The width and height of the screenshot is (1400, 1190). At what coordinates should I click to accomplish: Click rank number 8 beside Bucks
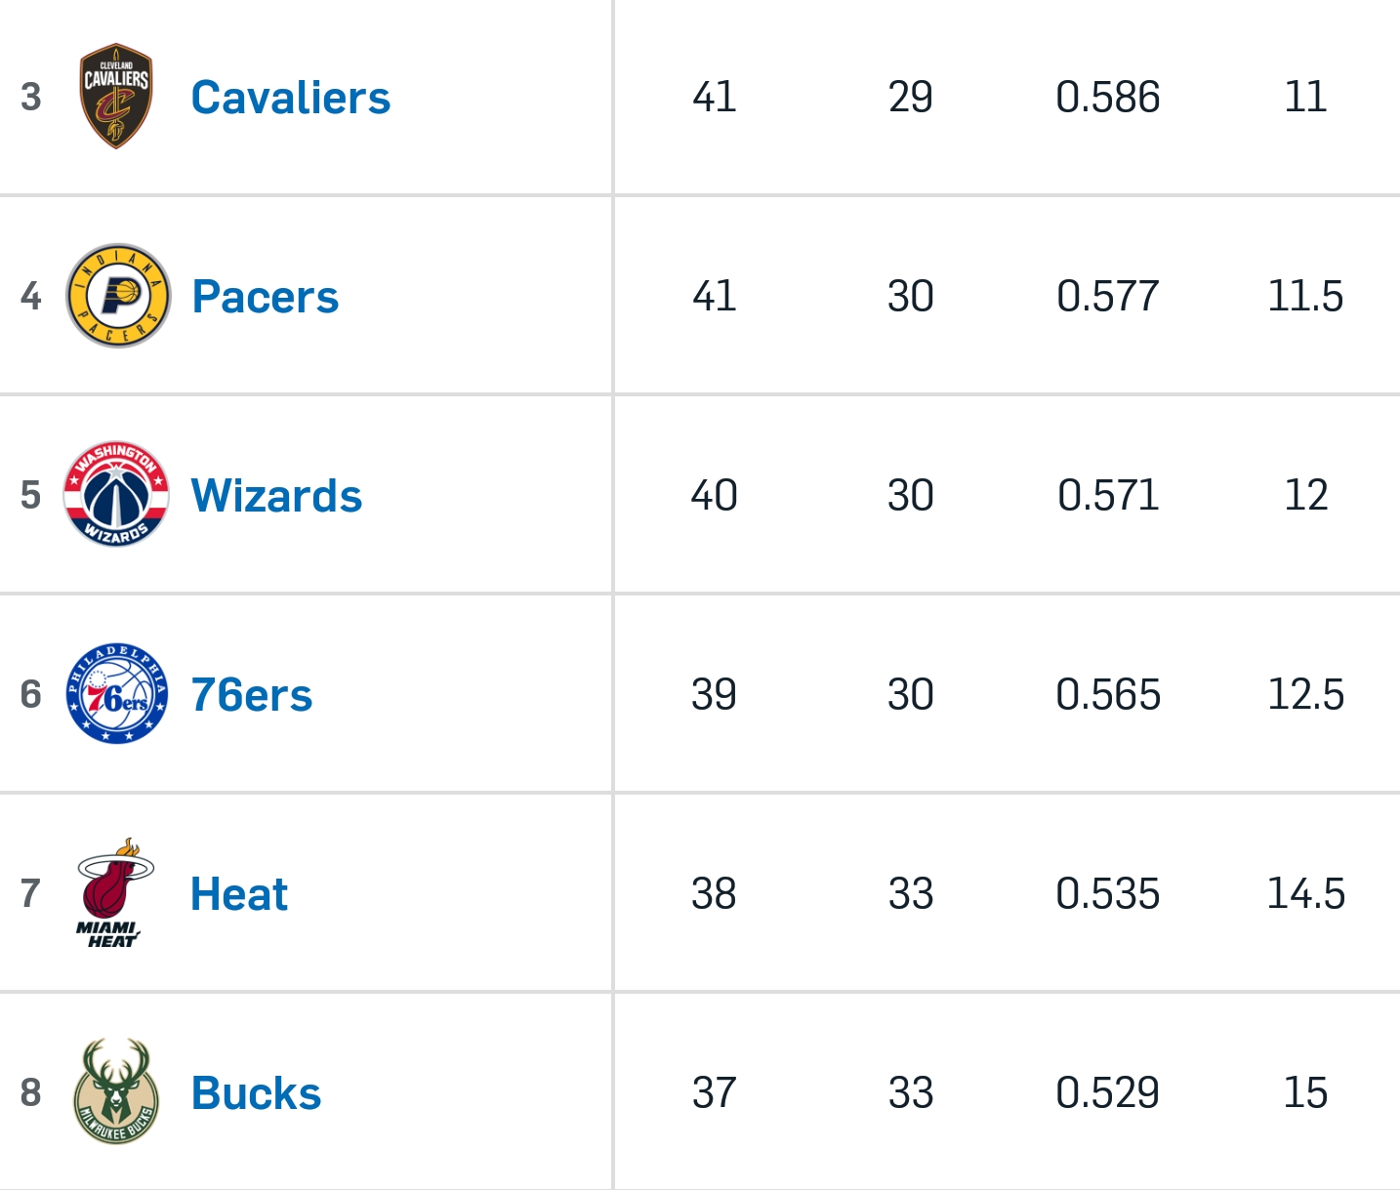31,1092
